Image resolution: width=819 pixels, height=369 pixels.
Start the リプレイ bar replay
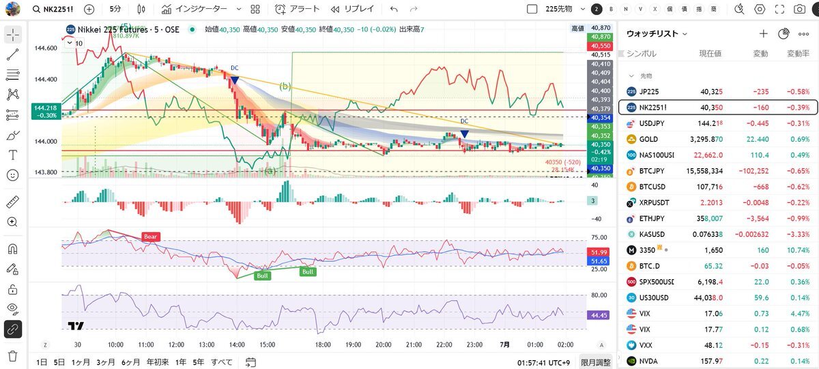352,10
